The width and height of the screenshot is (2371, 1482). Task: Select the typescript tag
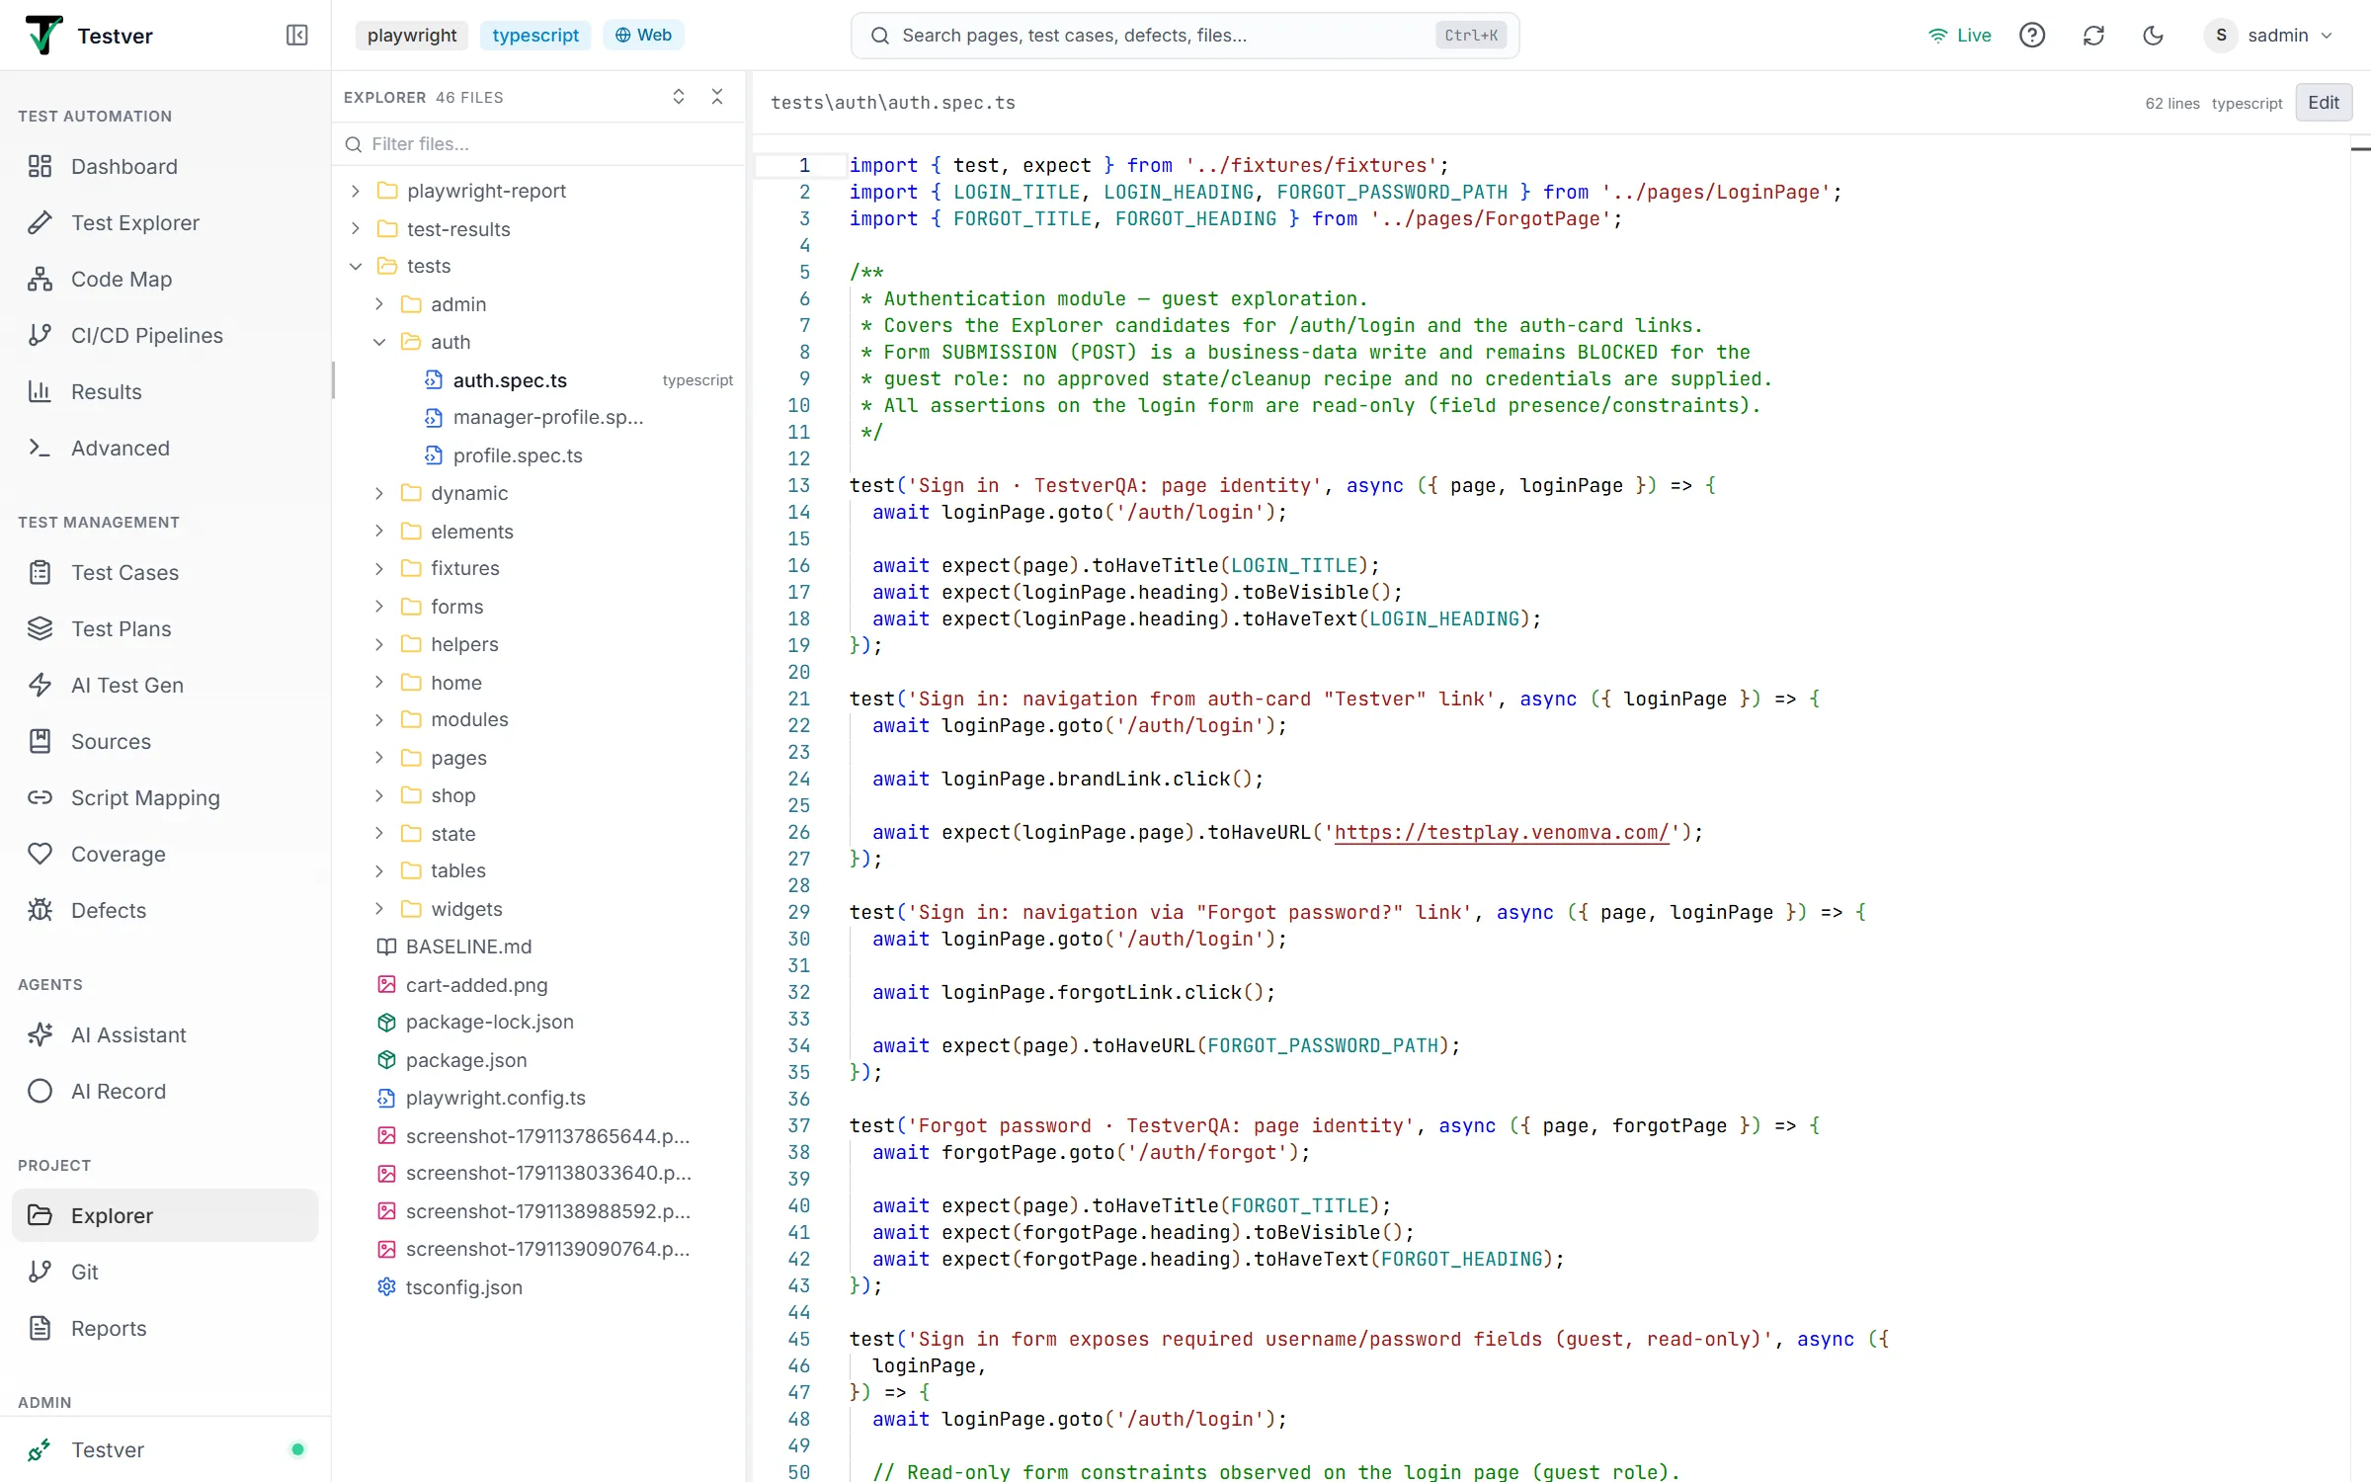coord(535,36)
